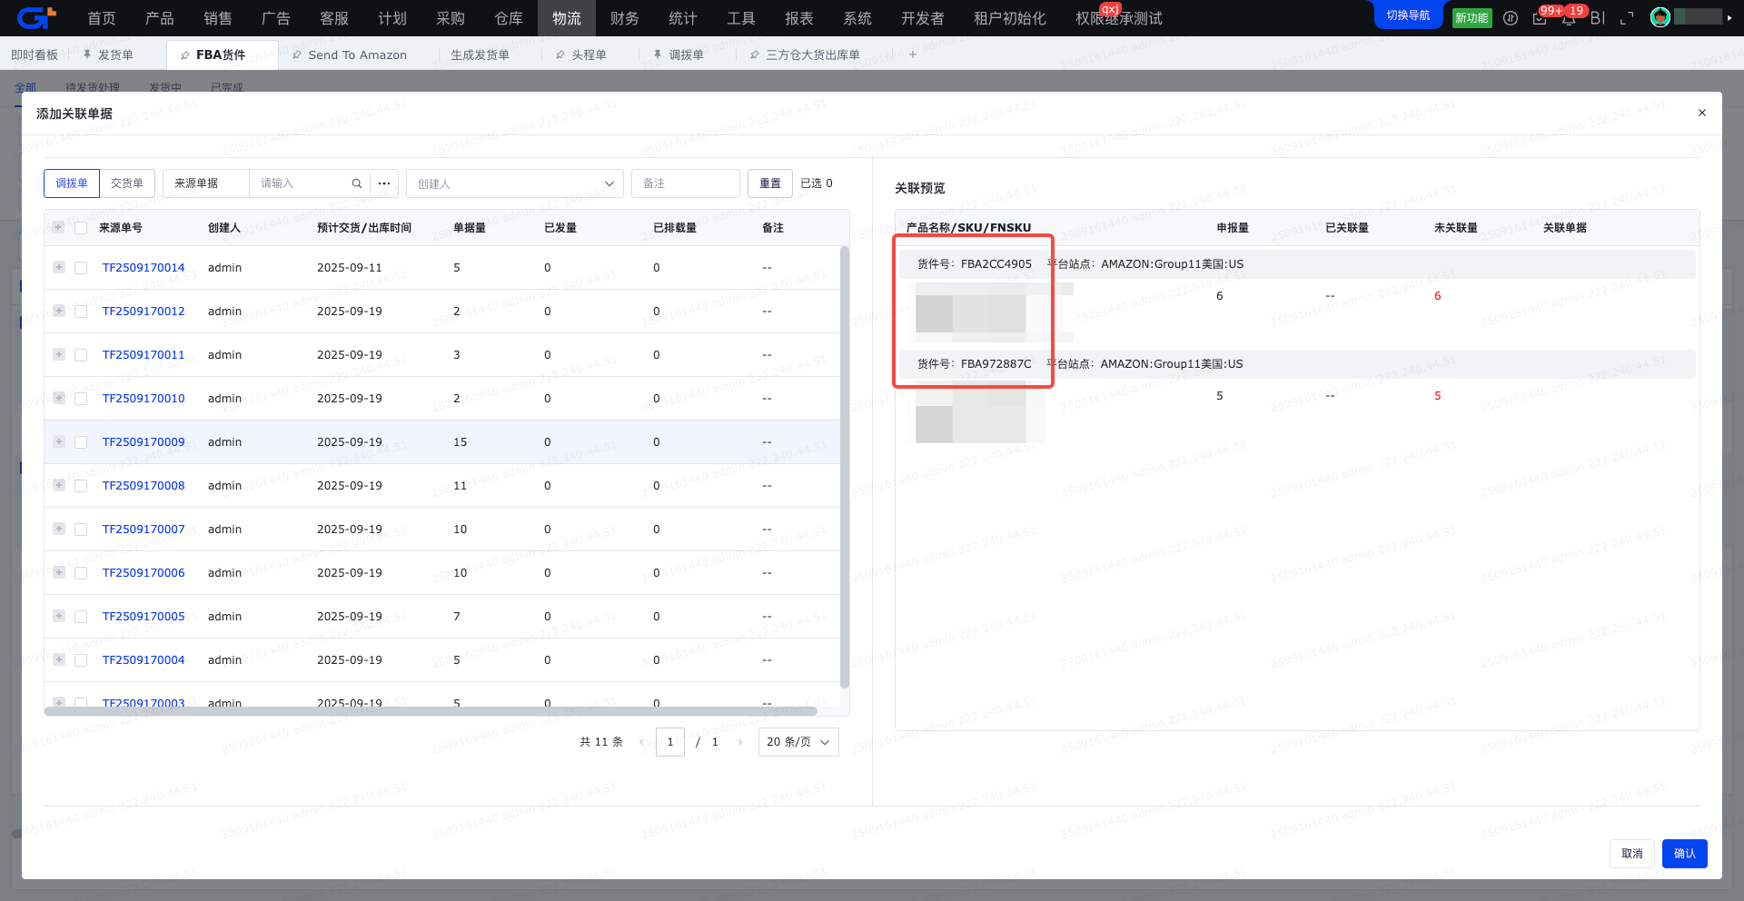Check the box for TF2509170014

tap(81, 268)
